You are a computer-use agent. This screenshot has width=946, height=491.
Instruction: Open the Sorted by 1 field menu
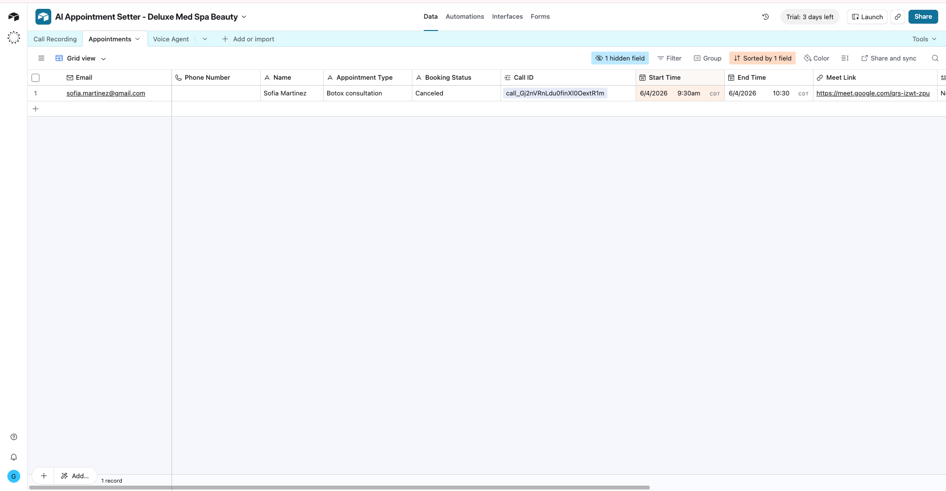pyautogui.click(x=762, y=58)
